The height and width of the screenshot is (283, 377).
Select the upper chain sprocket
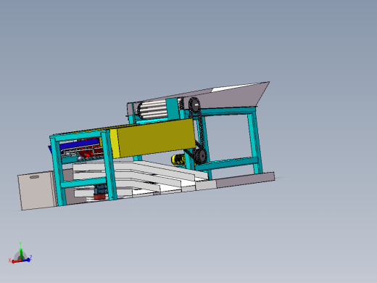point(194,104)
